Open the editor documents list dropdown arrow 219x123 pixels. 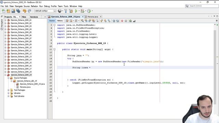[215, 16]
